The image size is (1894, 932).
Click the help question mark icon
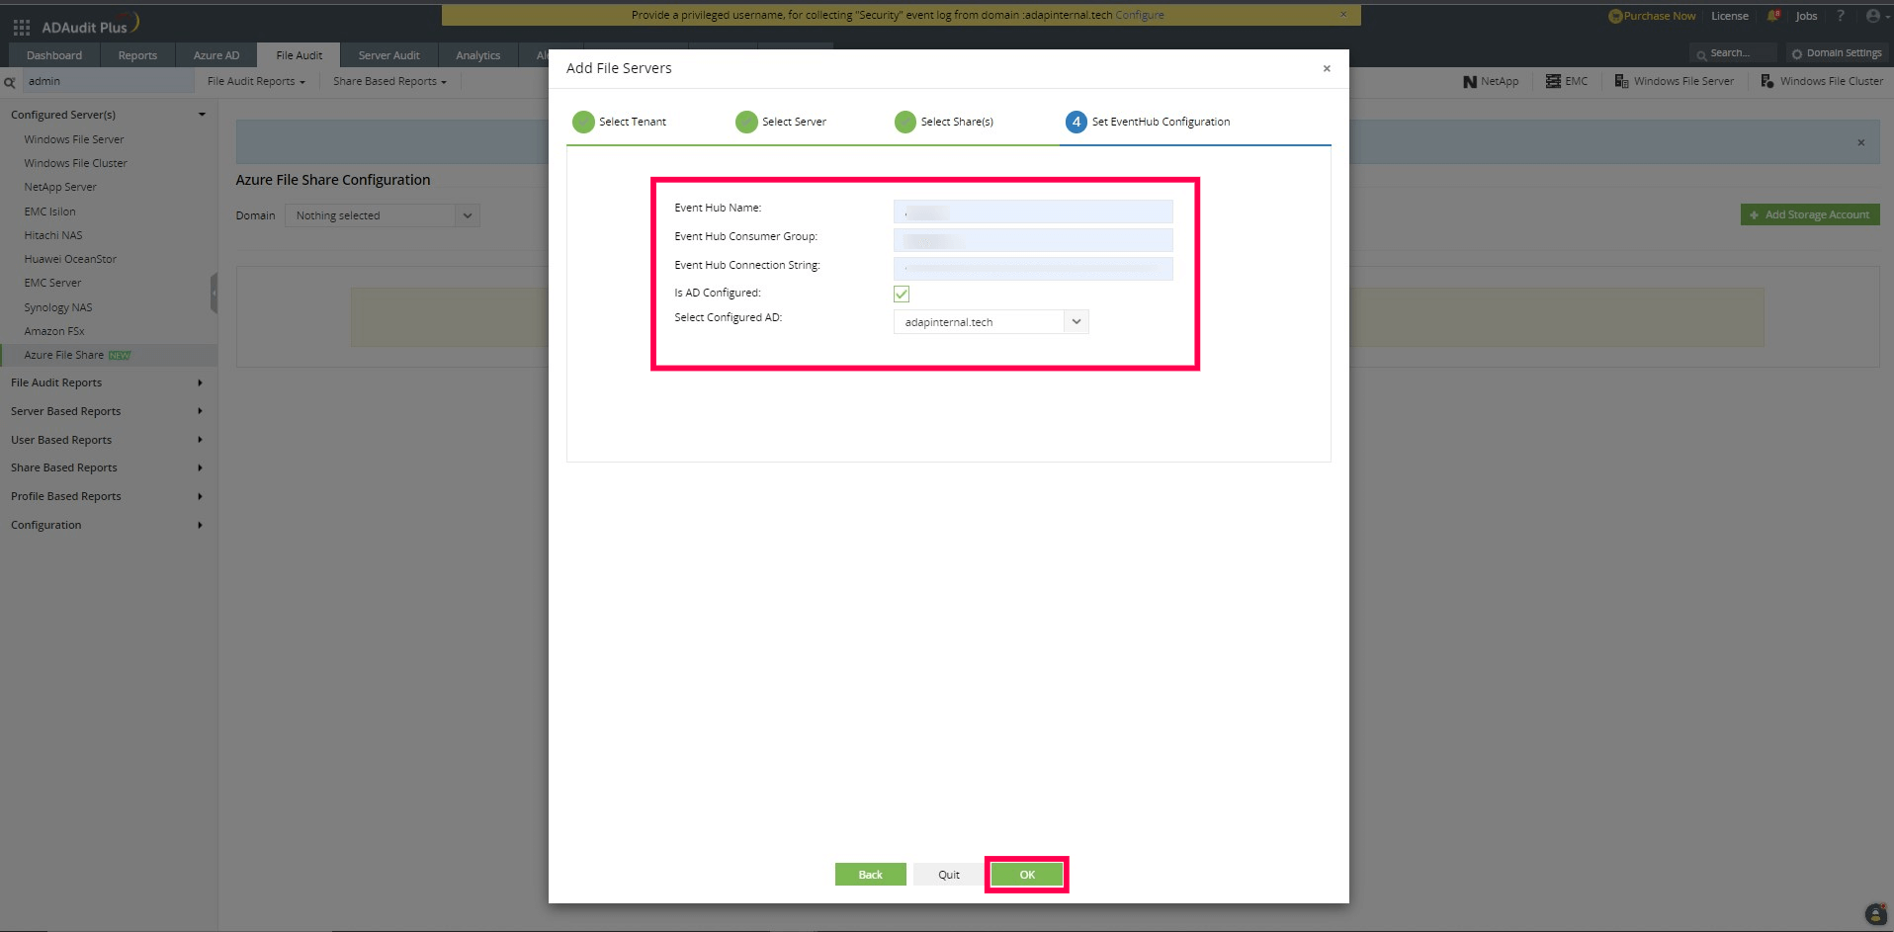point(1840,16)
